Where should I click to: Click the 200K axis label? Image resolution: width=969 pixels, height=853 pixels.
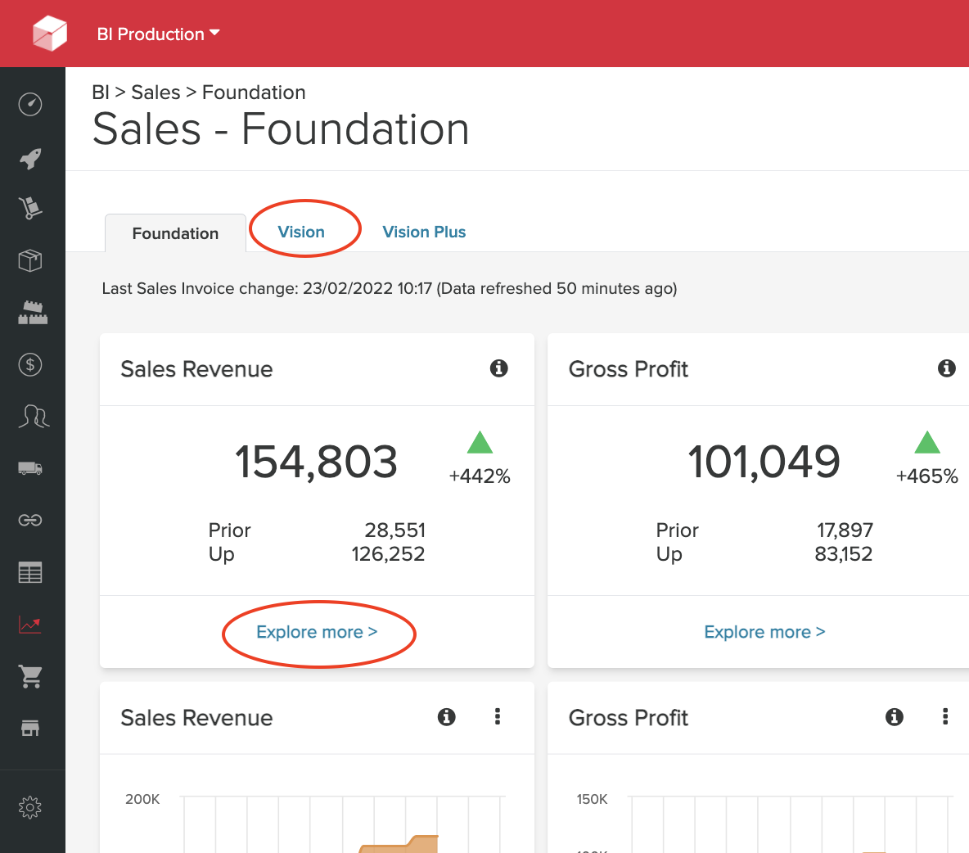pyautogui.click(x=142, y=799)
